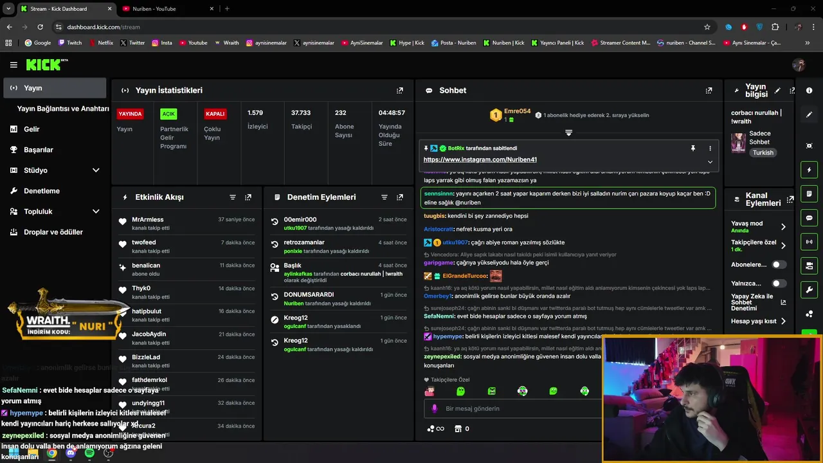Pop out the Denetim Eylemleri panel

(400, 197)
